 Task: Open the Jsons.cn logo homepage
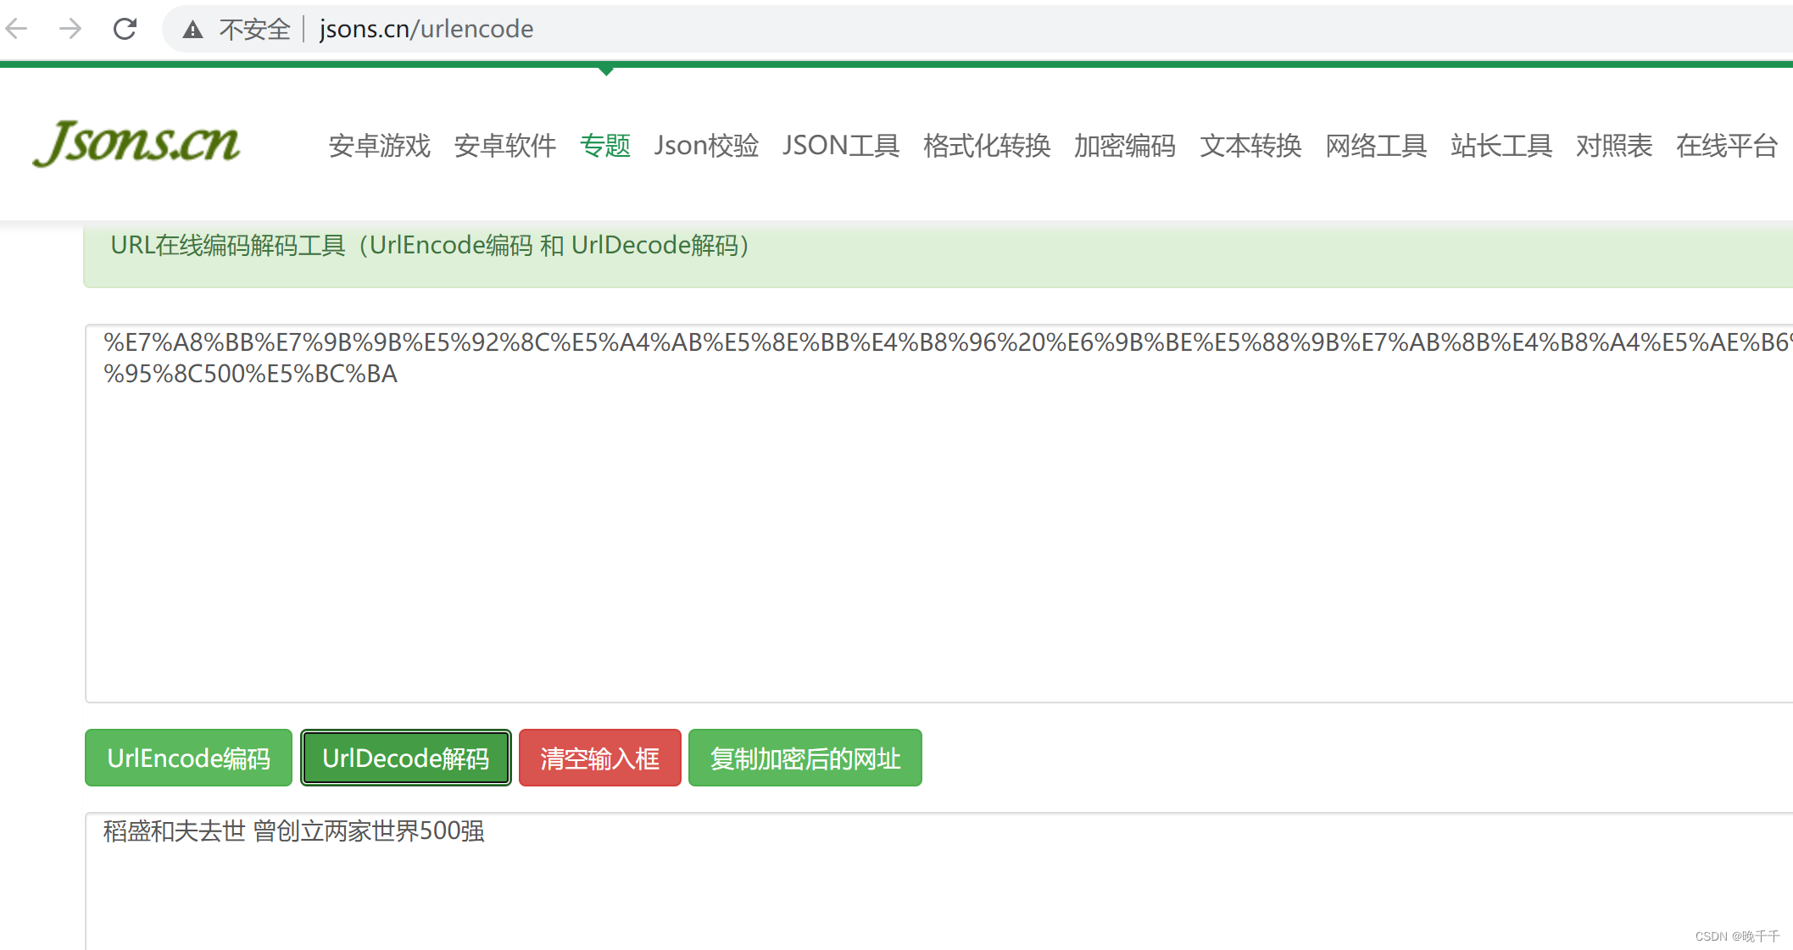[136, 142]
